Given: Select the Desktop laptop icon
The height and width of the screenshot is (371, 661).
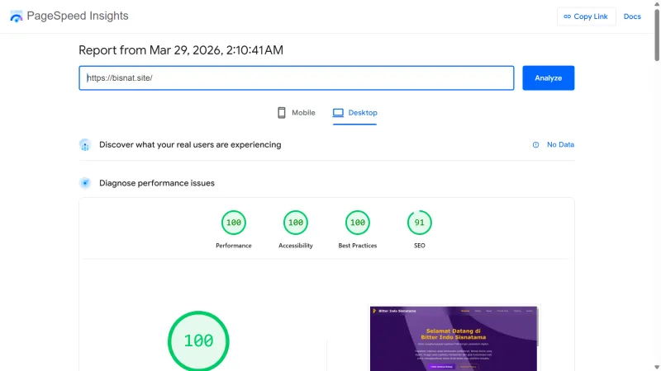Looking at the screenshot, I should [x=338, y=113].
